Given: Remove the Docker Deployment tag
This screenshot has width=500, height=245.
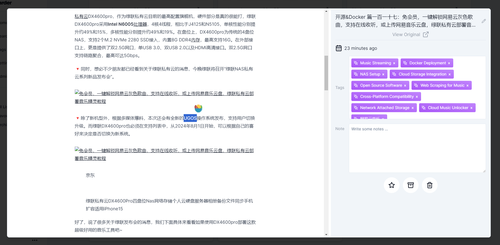Looking at the screenshot, I should tap(449, 63).
